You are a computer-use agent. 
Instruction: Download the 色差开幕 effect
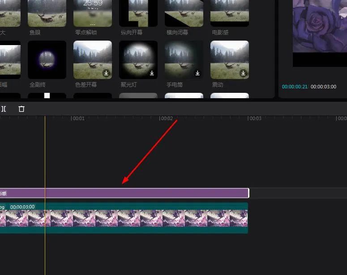pyautogui.click(x=106, y=73)
